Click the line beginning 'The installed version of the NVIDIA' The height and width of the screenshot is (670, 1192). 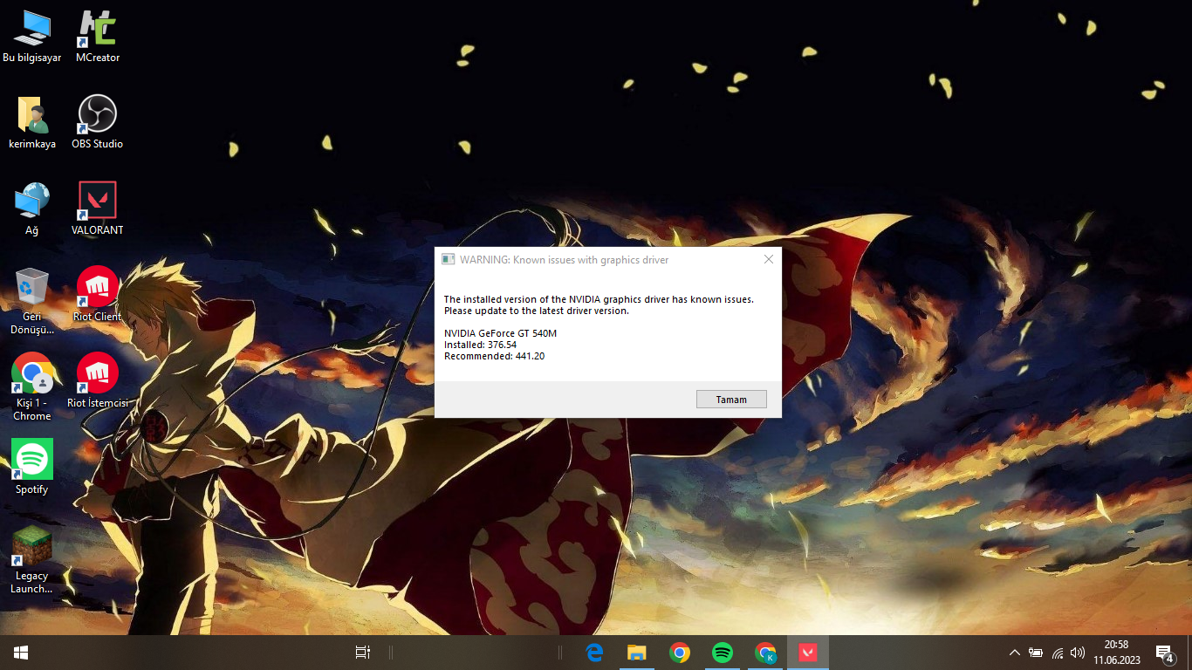pyautogui.click(x=599, y=299)
